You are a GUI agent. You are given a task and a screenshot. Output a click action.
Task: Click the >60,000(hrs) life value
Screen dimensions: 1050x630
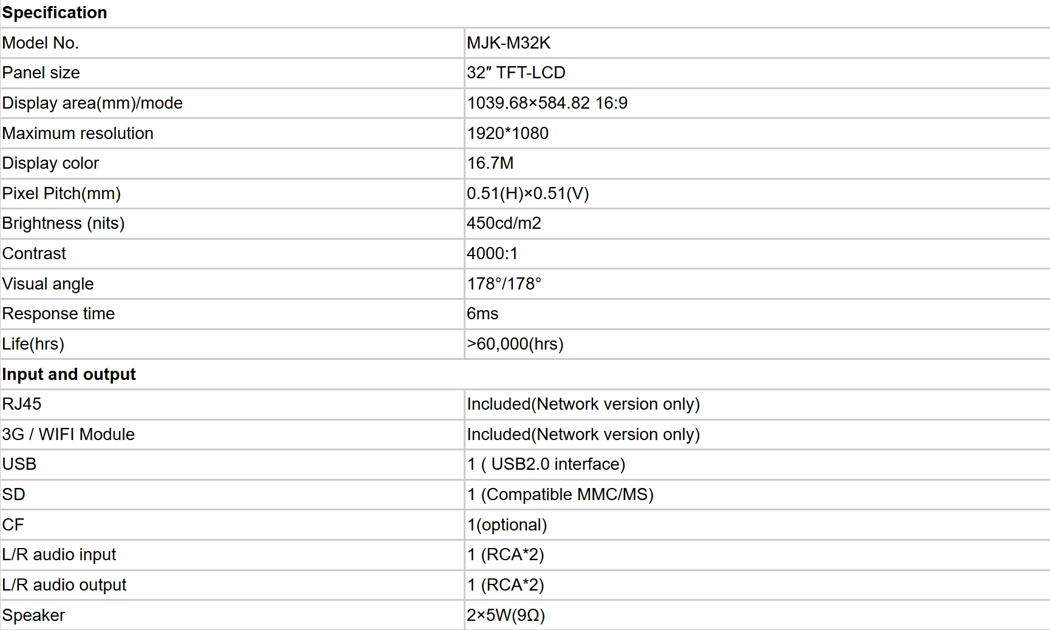tap(515, 344)
